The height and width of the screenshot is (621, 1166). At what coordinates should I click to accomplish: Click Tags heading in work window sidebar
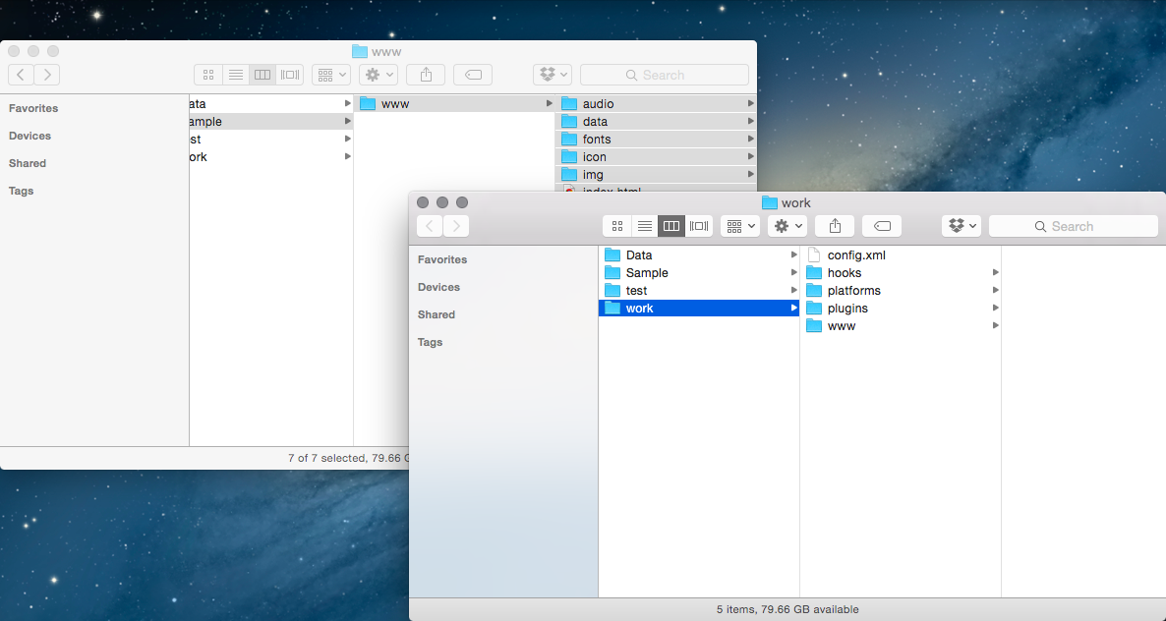[x=430, y=342]
